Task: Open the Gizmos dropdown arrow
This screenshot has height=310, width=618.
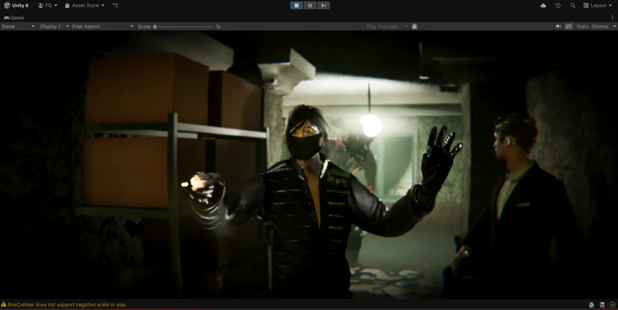Action: point(614,26)
